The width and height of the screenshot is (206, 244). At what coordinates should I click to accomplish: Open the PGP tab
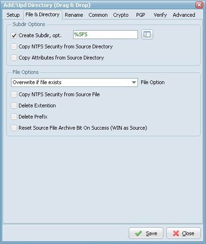tap(141, 15)
